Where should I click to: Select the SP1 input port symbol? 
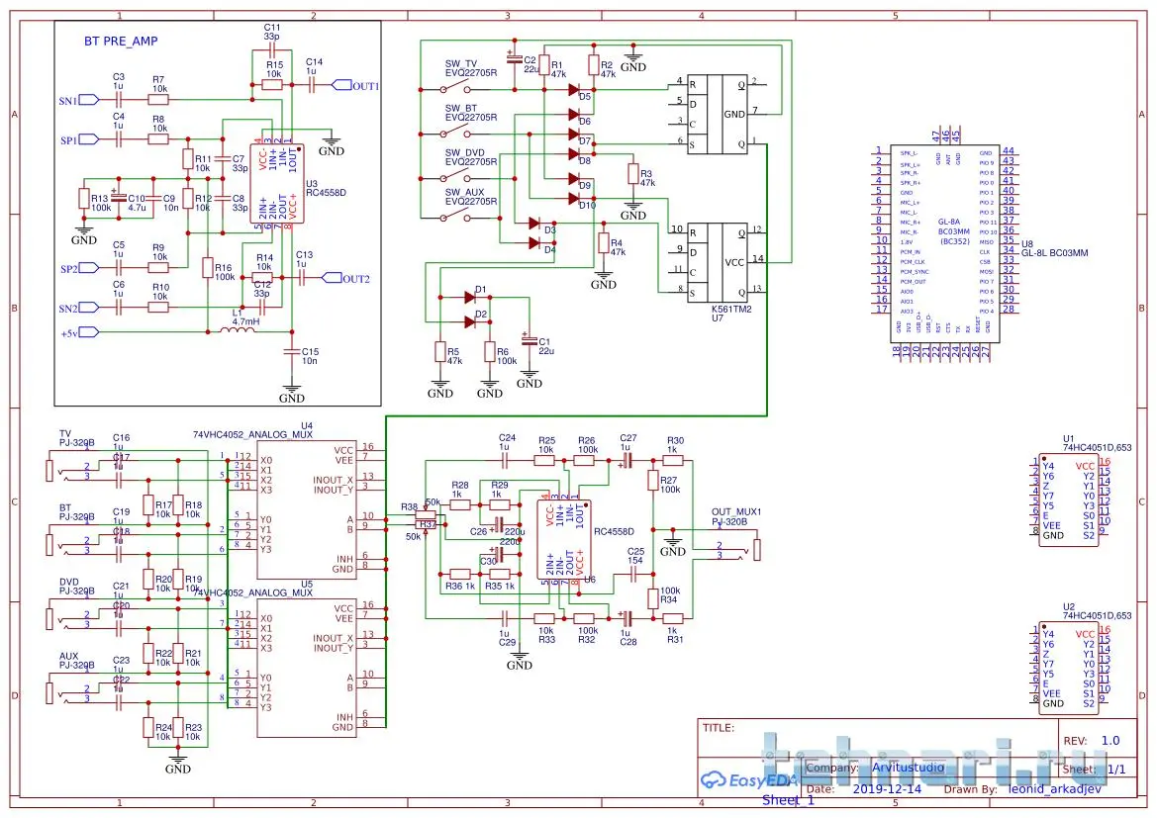pyautogui.click(x=88, y=139)
